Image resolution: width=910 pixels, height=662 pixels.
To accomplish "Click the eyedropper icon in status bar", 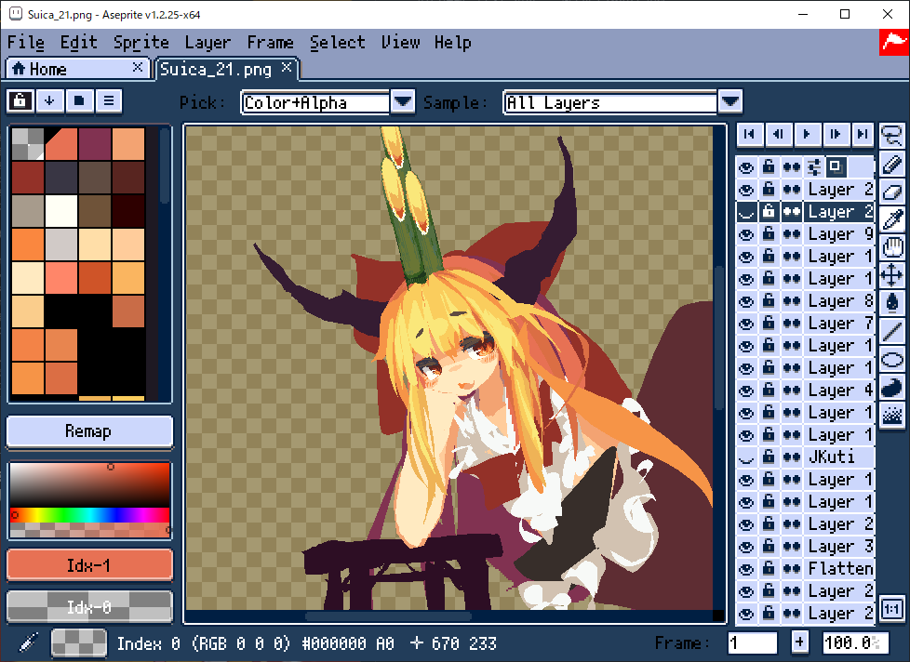I will [x=27, y=642].
